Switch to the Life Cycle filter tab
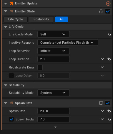Image resolution: width=113 pixels, height=134 pixels. (x=16, y=19)
